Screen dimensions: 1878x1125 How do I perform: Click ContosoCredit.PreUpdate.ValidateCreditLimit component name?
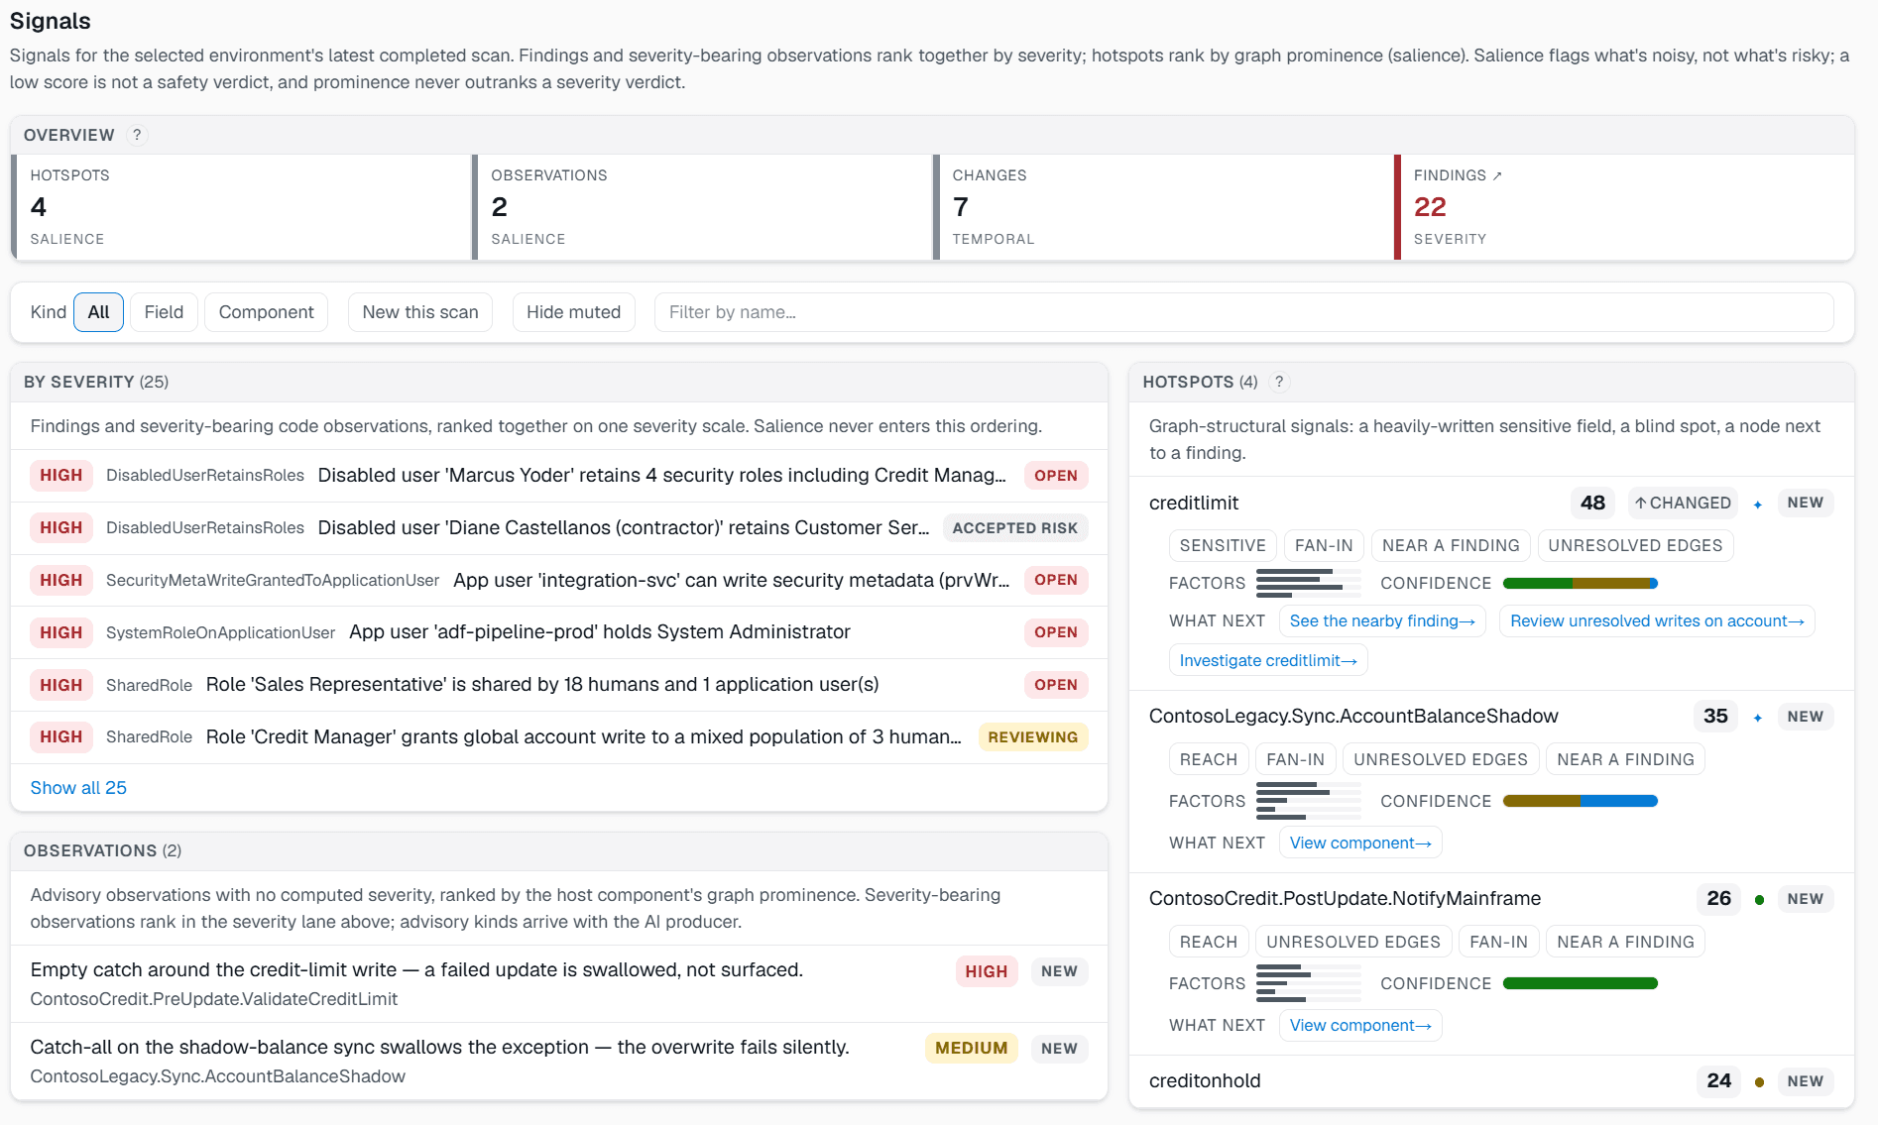tap(213, 1000)
